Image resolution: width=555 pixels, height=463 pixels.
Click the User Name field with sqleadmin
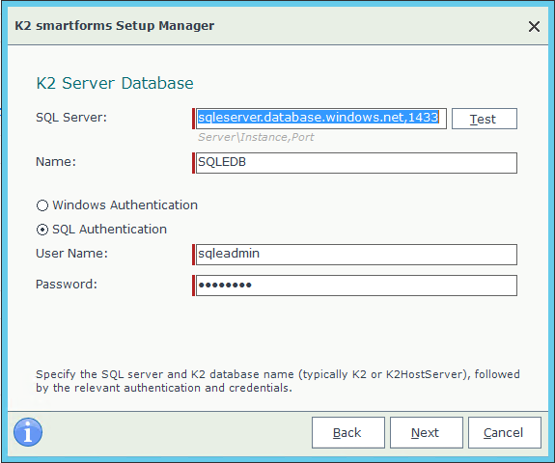(356, 255)
